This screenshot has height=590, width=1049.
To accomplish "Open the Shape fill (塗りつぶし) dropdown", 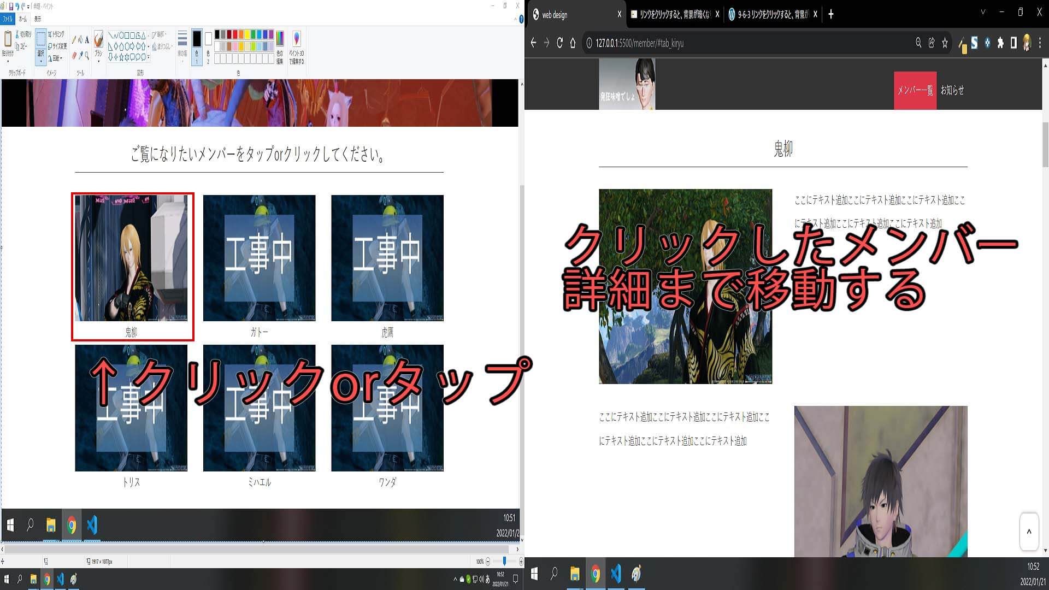I will (162, 47).
